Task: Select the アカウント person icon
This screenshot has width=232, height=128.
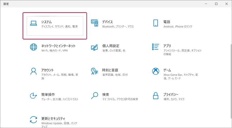Action: 34,71
